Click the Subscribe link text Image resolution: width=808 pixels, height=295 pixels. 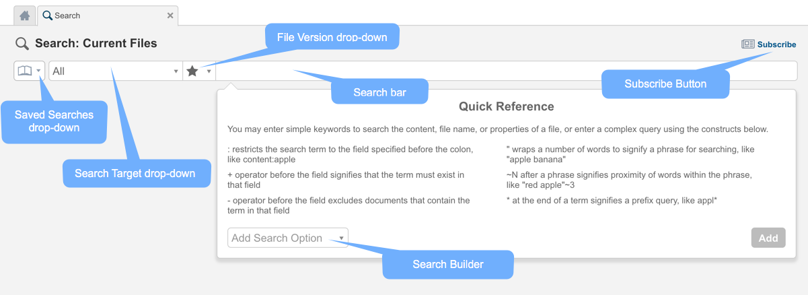point(776,44)
